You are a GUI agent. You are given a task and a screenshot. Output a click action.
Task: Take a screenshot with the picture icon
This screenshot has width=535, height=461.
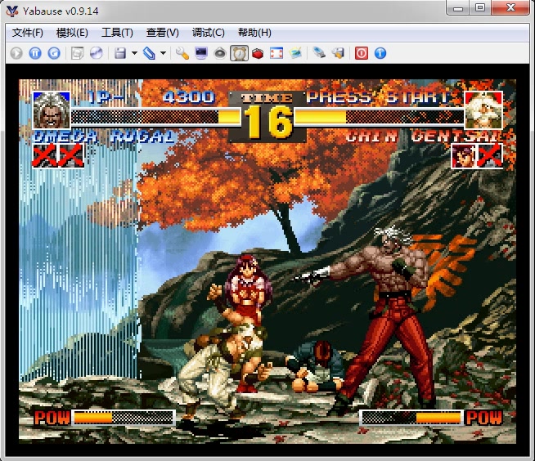[x=295, y=53]
